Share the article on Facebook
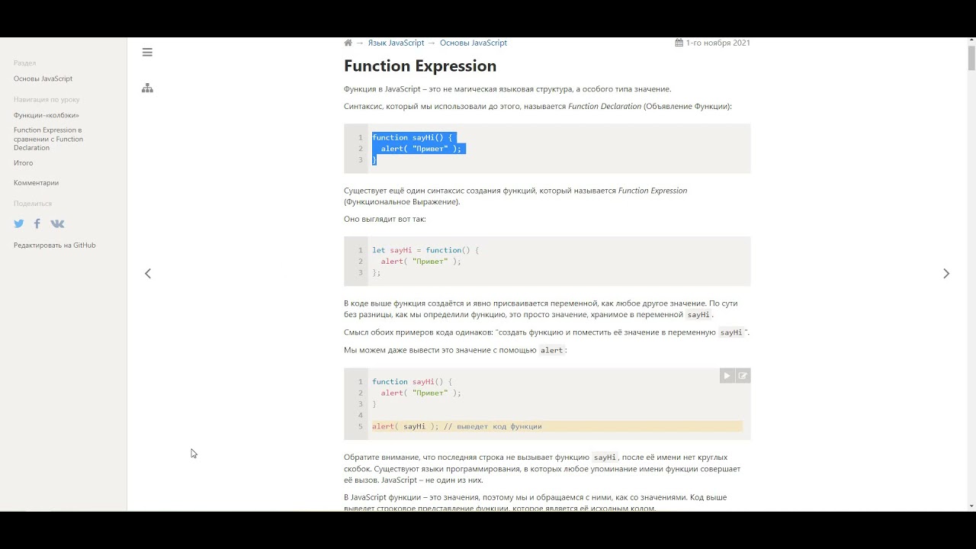The width and height of the screenshot is (976, 549). [37, 224]
